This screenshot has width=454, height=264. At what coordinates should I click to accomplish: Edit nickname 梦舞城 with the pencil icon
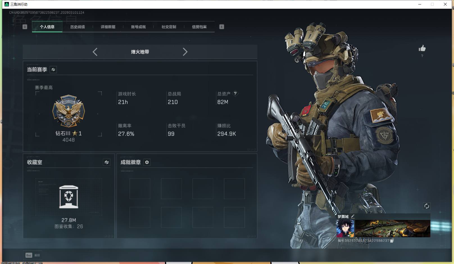(353, 216)
